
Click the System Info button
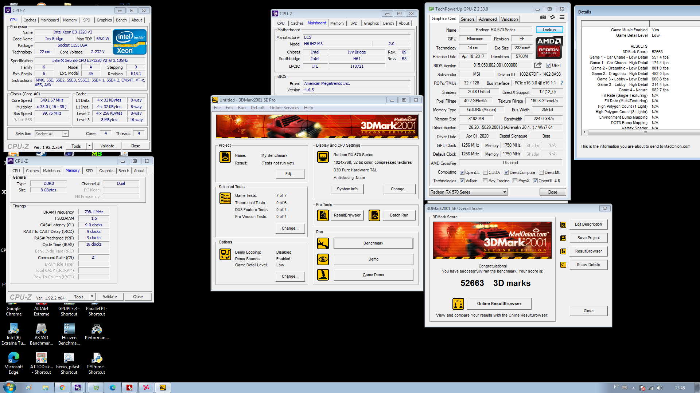click(x=347, y=189)
